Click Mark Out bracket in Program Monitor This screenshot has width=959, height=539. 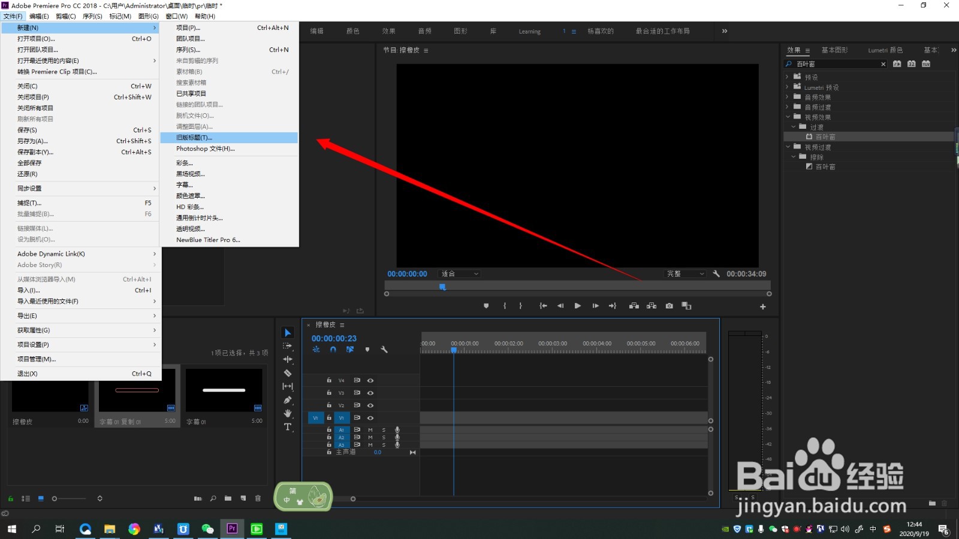point(520,306)
